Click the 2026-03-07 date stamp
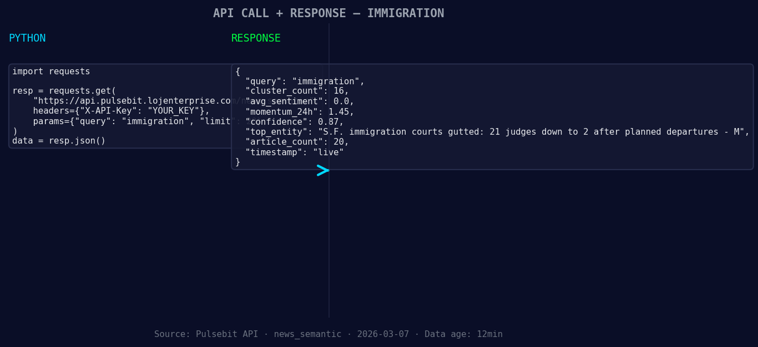 coord(383,334)
